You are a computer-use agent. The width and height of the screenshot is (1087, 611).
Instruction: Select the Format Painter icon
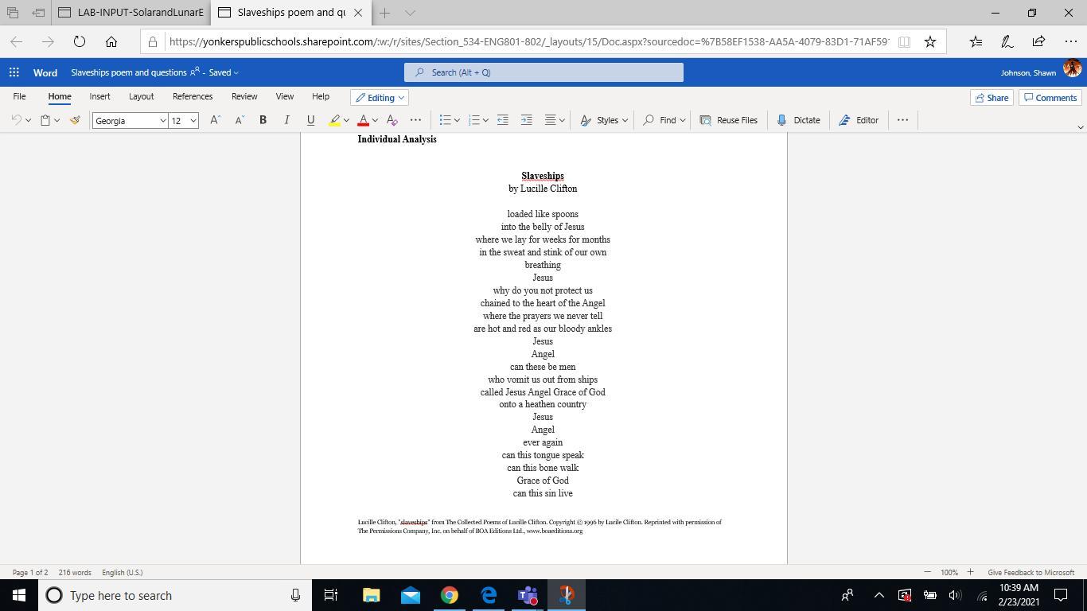pyautogui.click(x=75, y=120)
